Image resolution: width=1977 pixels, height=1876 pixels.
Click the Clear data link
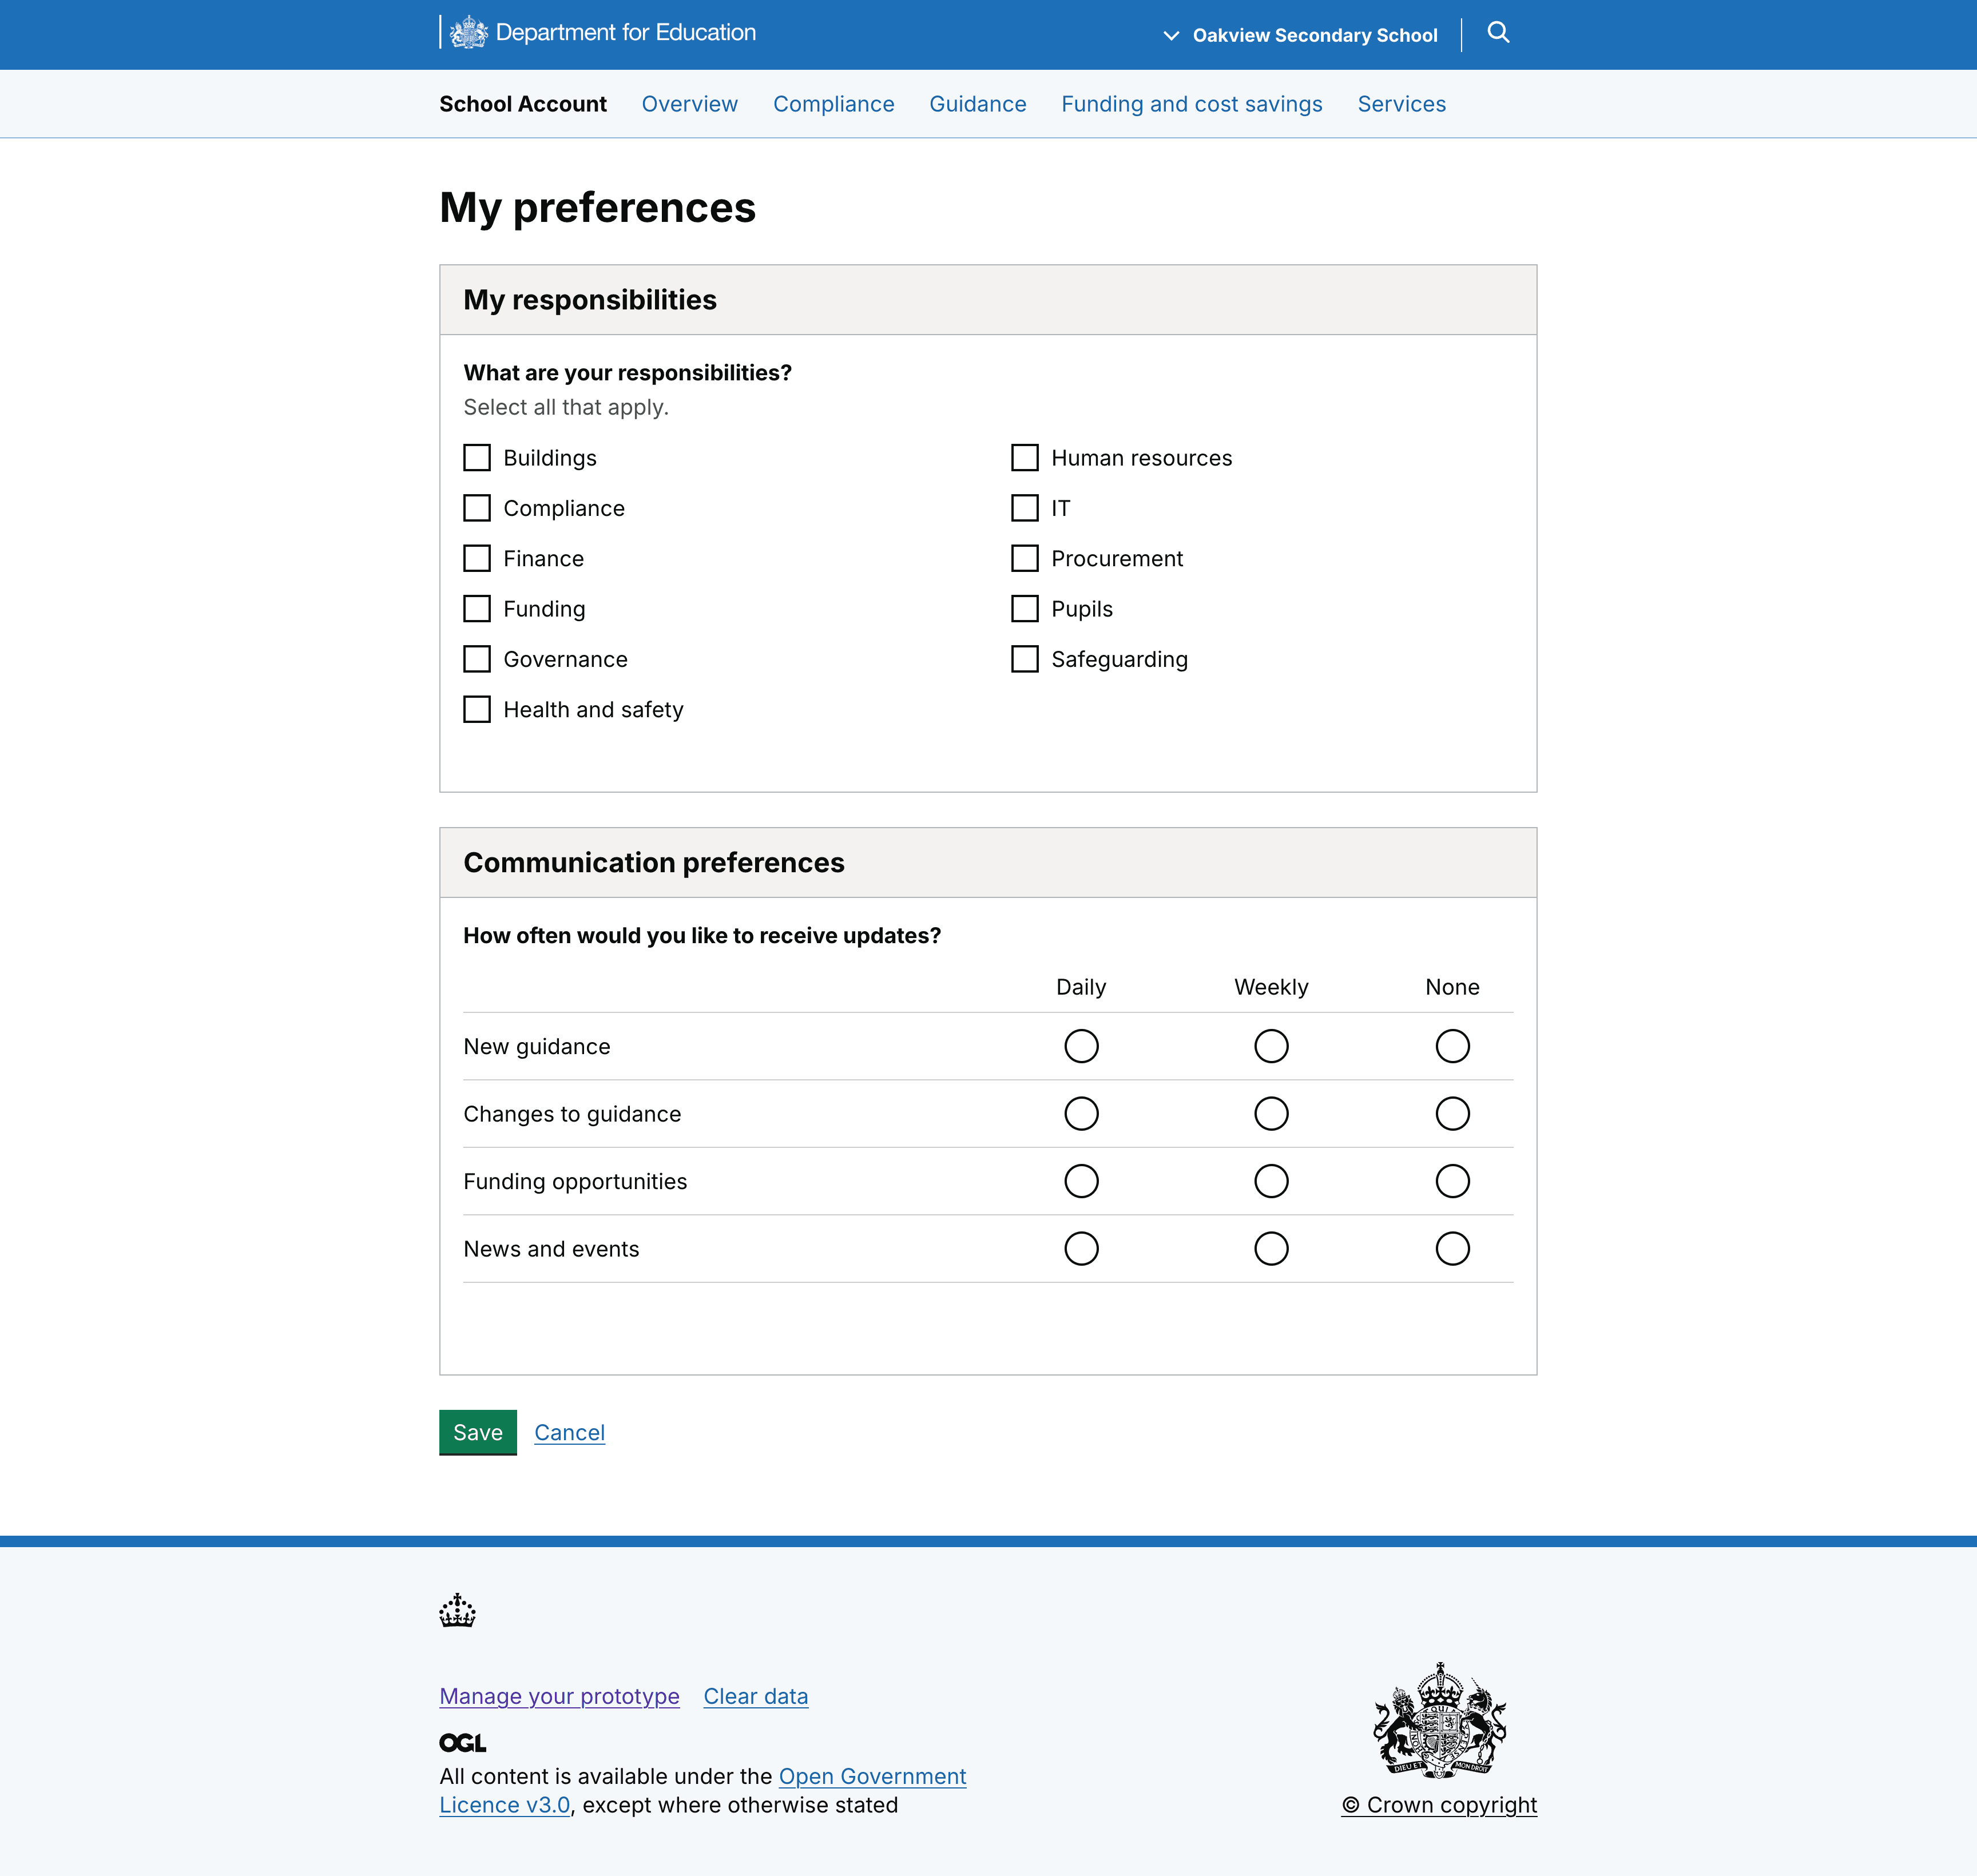click(x=755, y=1696)
